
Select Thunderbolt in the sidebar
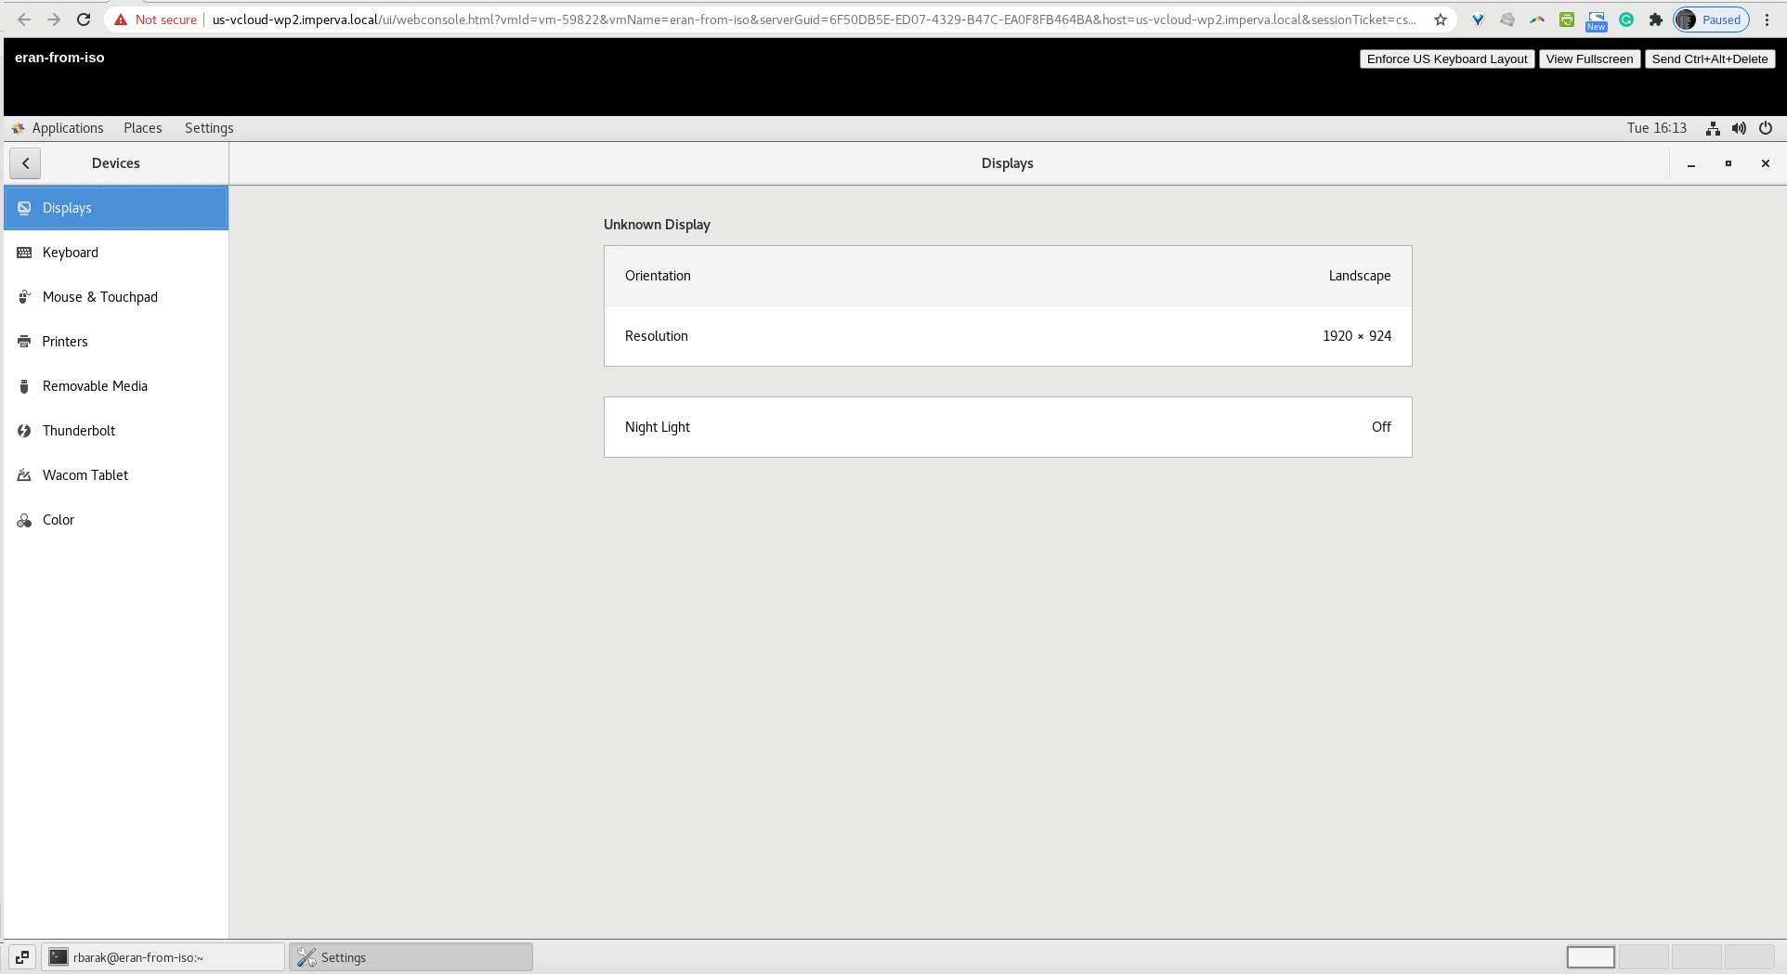pyautogui.click(x=79, y=430)
